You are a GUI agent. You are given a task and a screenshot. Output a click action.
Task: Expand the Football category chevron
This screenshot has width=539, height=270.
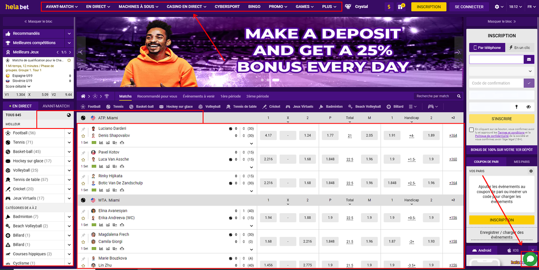point(69,133)
